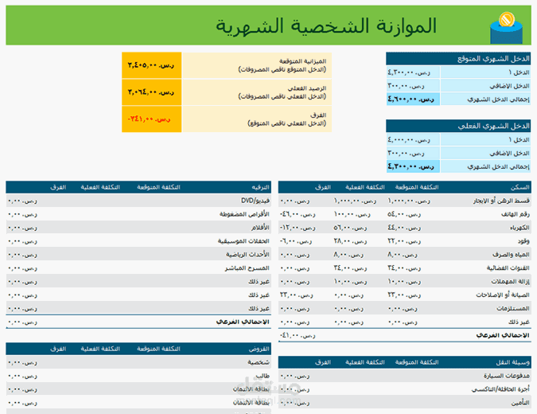
Task: Click 'التكلفة الفعلية' header in the السكن table
Action: click(x=364, y=187)
